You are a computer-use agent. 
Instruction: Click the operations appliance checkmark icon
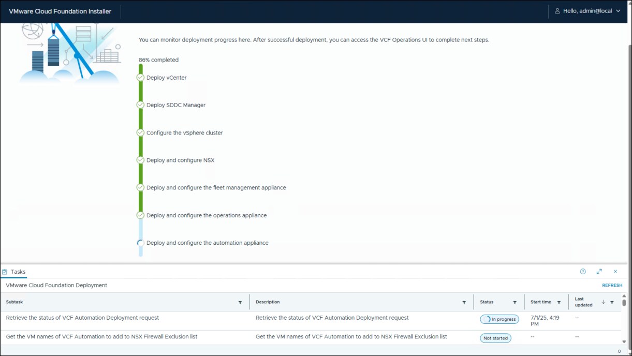(x=140, y=215)
